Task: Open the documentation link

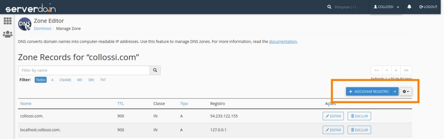Action: 283,42
